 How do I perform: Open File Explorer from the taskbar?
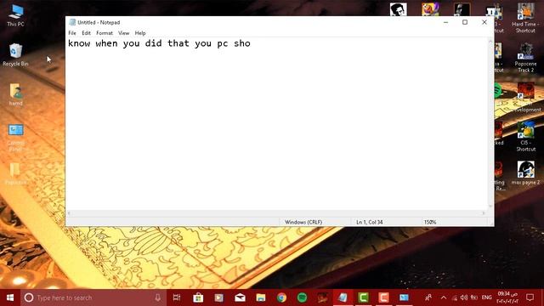pos(261,297)
